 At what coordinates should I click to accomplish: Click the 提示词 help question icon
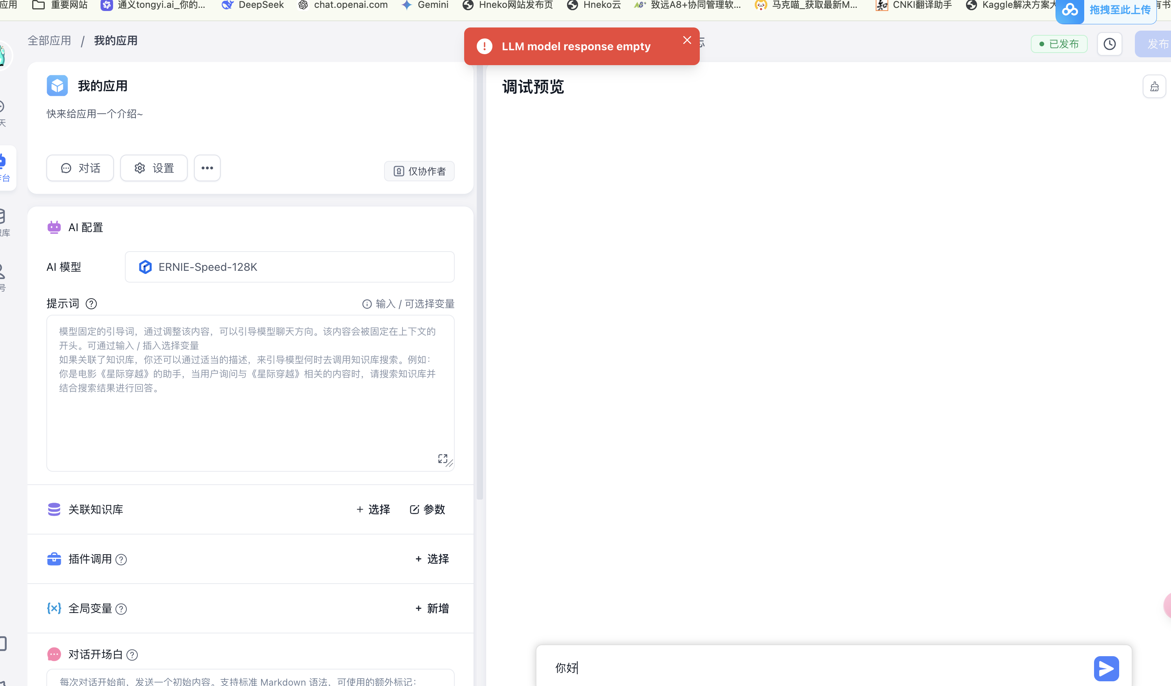[91, 304]
